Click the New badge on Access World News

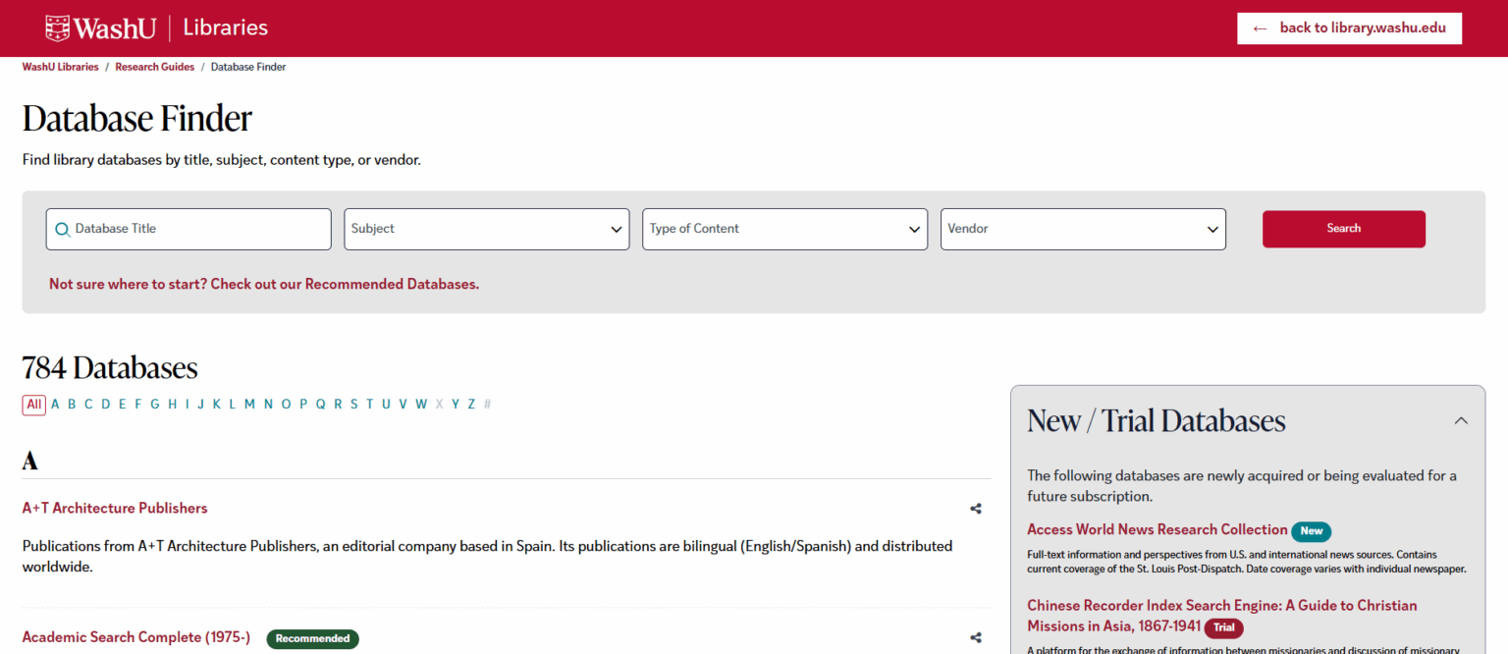(x=1311, y=530)
